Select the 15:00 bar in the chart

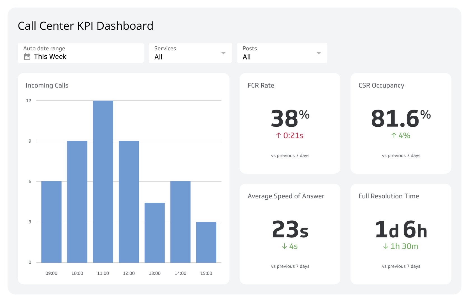[x=206, y=242]
